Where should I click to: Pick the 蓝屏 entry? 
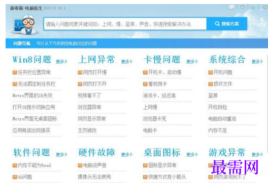click(x=213, y=96)
